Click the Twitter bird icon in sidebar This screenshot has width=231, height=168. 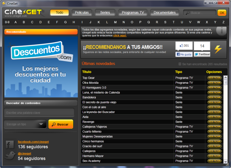(x=10, y=156)
